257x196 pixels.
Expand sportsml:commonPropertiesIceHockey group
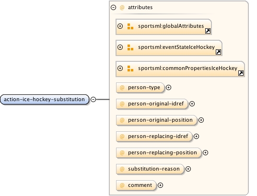120,68
